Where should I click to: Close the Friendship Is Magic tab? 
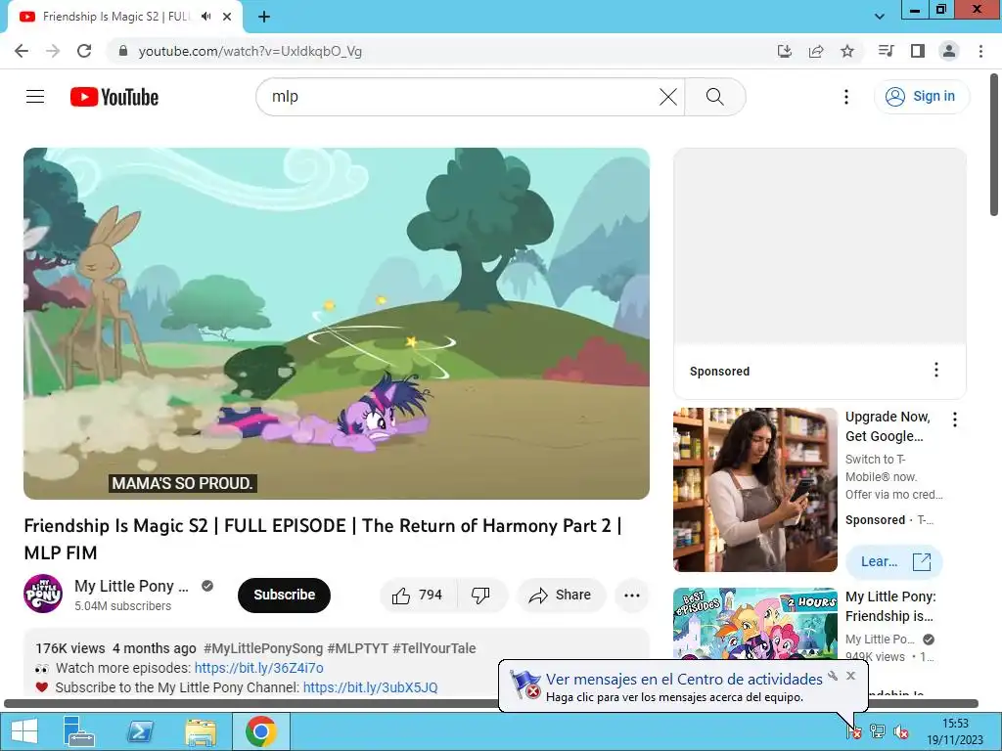227,17
